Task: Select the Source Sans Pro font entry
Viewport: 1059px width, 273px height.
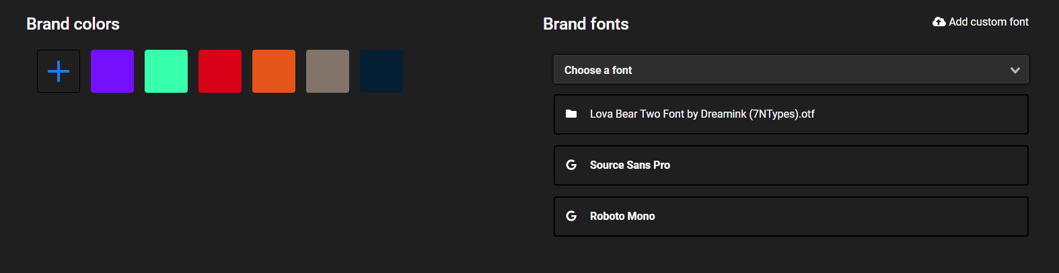Action: [x=630, y=165]
